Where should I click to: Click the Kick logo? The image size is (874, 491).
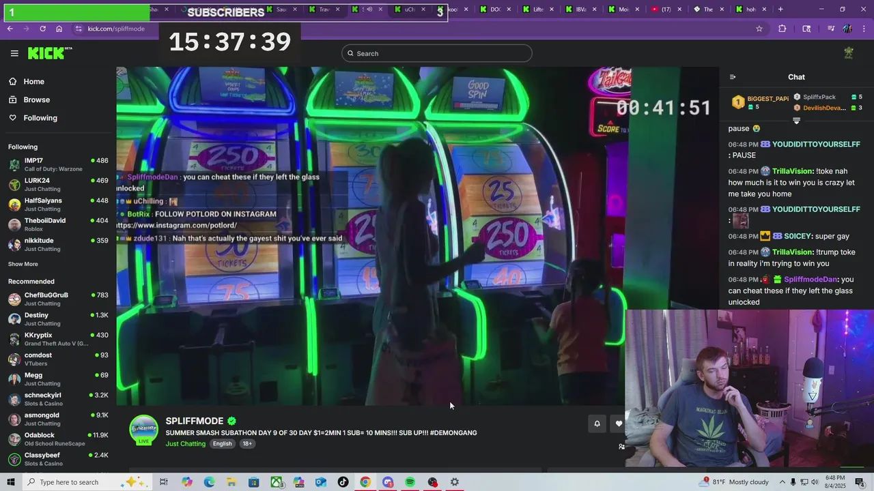coord(49,53)
